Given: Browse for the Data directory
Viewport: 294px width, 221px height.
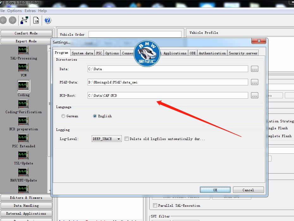Looking at the screenshot, I should pyautogui.click(x=254, y=69).
